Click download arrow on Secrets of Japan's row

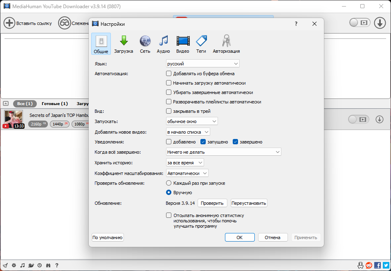click(380, 119)
